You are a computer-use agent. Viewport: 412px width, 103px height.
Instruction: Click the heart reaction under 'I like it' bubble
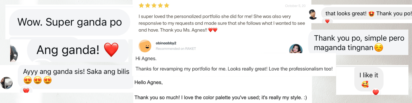click(x=375, y=92)
